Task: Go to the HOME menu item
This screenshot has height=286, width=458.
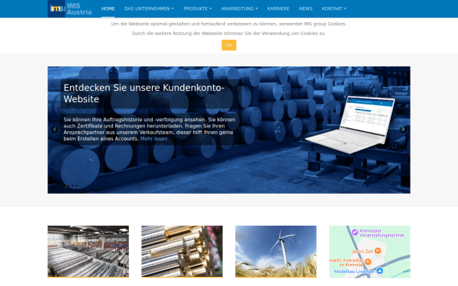Action: [x=108, y=8]
